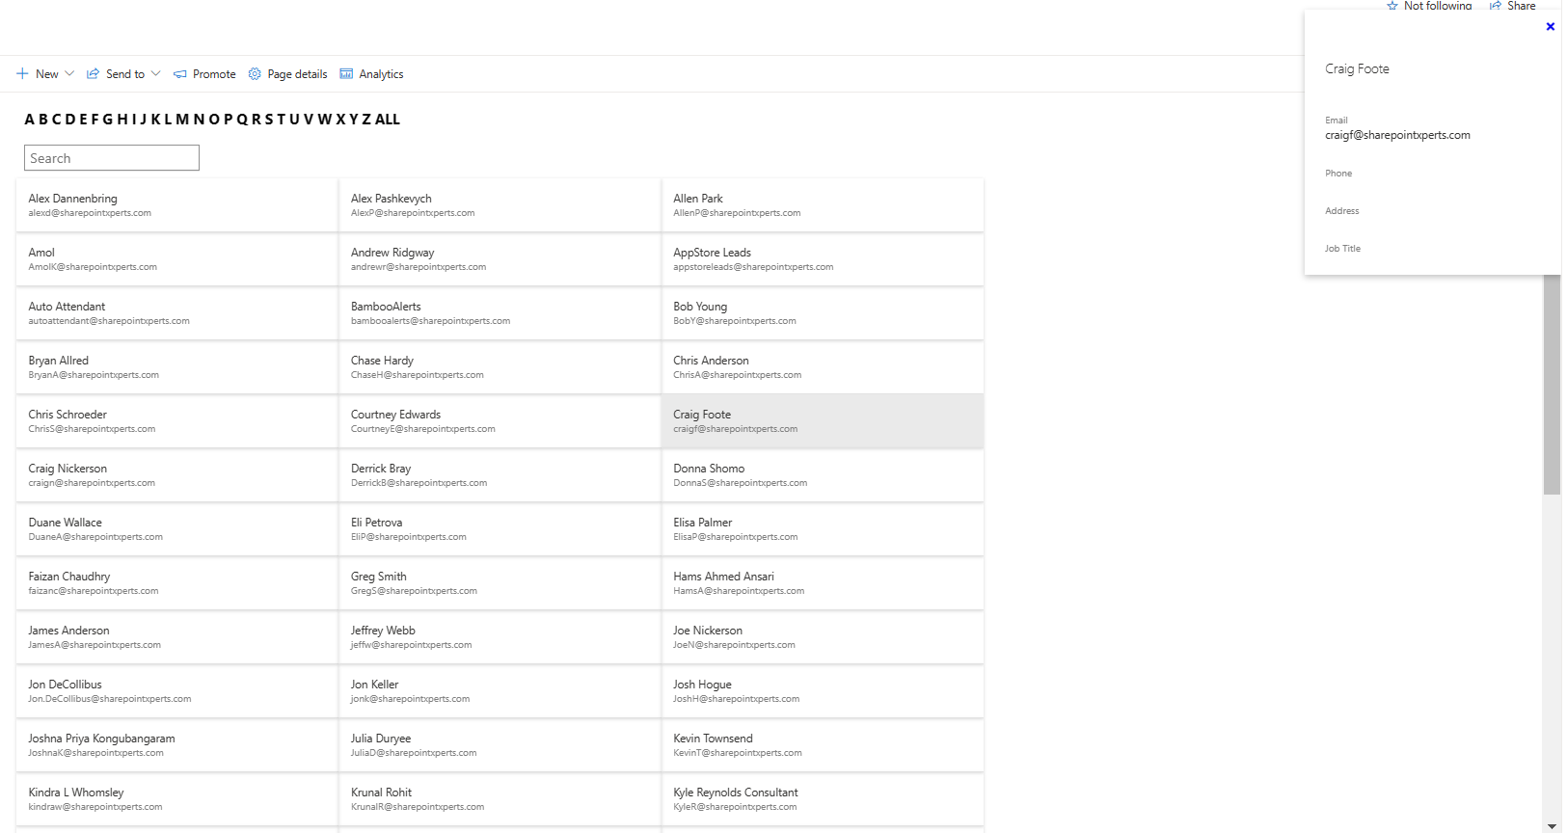
Task: Open Page details via the gear icon
Action: 255,74
